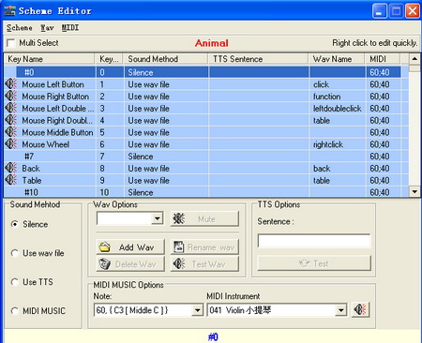The image size is (422, 343).
Task: Click the Animal scheme title
Action: coord(212,43)
